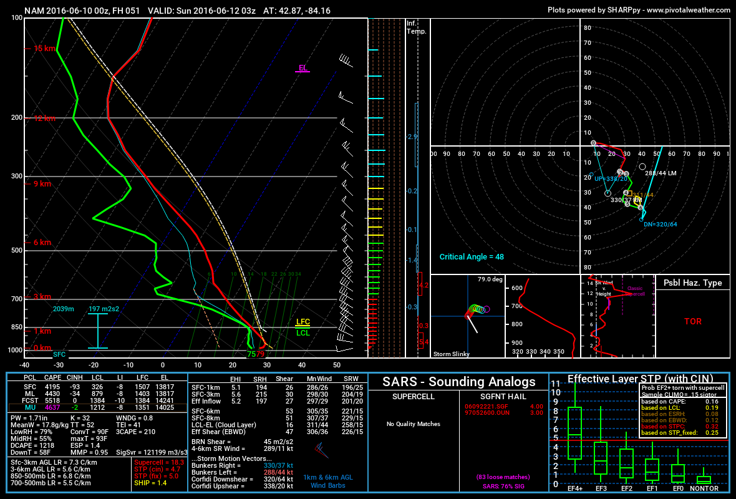Select the 330/37 RM hodograph marker label
This screenshot has width=736, height=499.
(x=626, y=200)
